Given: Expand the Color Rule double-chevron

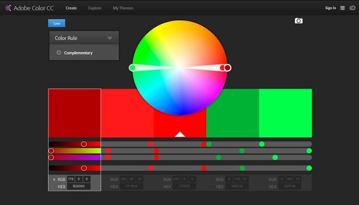Looking at the screenshot, I should pos(109,38).
